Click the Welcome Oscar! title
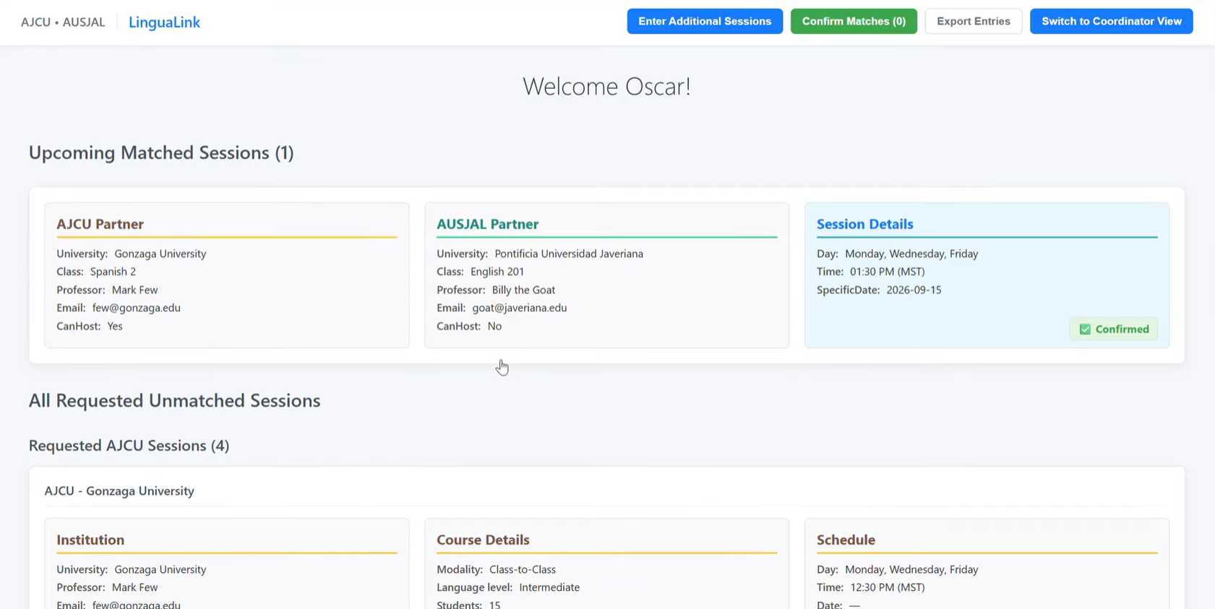1215x609 pixels. [606, 86]
